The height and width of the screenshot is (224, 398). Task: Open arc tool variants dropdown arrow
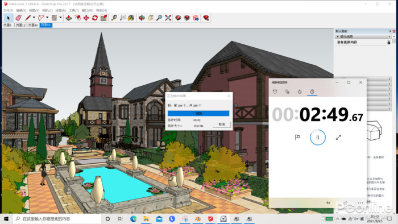point(47,18)
